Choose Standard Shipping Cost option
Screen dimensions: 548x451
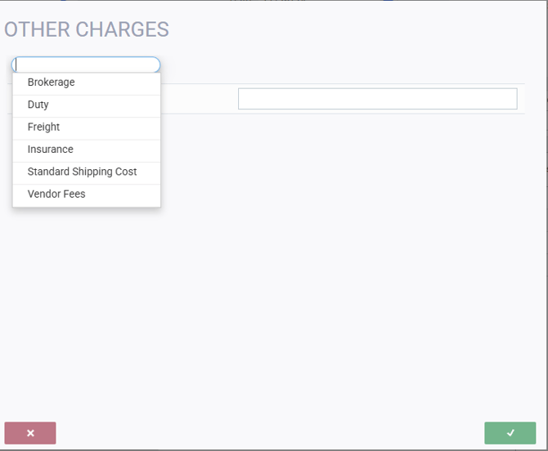tap(82, 172)
